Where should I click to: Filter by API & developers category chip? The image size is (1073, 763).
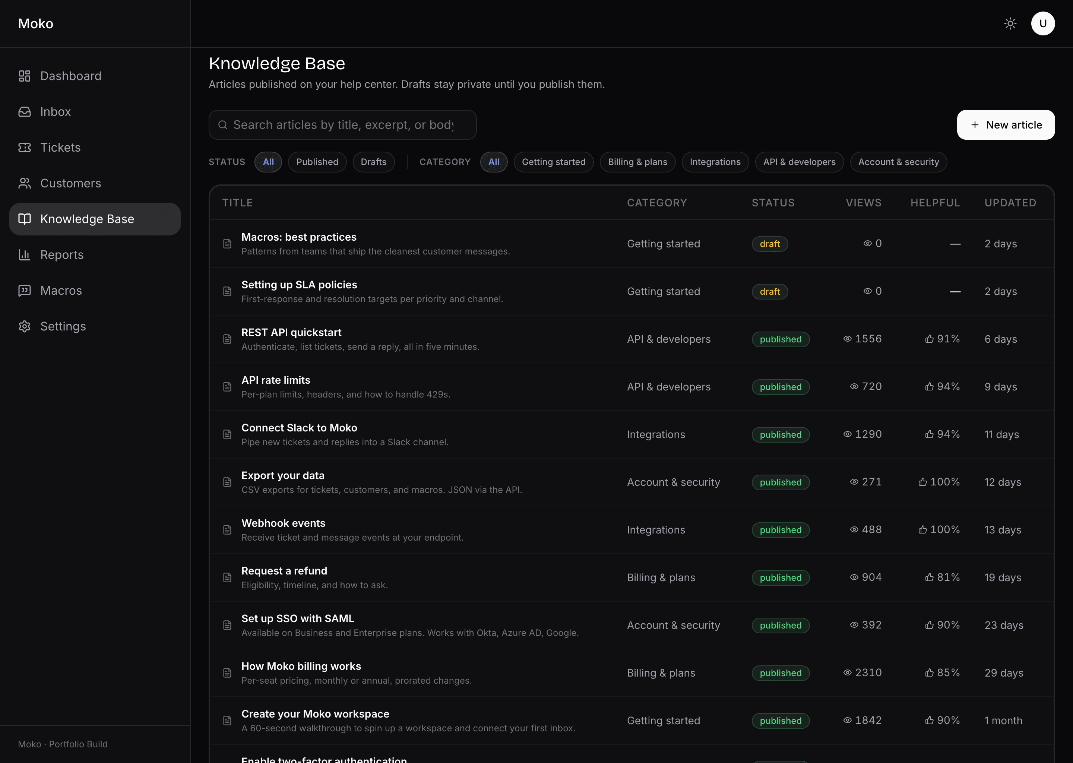tap(799, 162)
